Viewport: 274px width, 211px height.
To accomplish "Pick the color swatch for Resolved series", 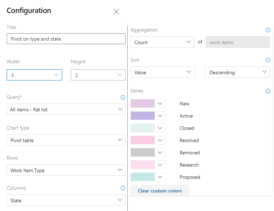I will [142, 140].
